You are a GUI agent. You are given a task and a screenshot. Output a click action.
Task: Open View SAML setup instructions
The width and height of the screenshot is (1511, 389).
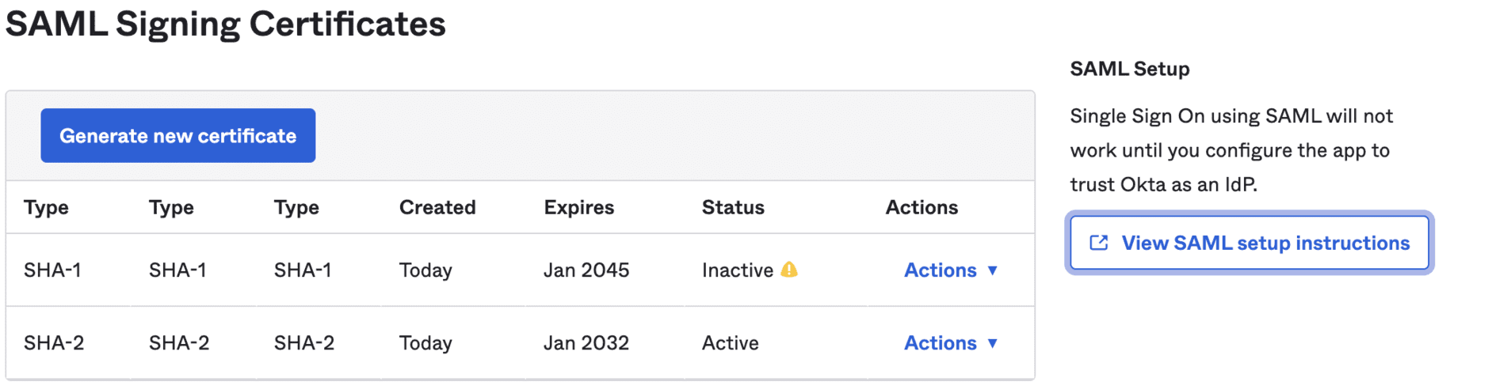click(1265, 243)
